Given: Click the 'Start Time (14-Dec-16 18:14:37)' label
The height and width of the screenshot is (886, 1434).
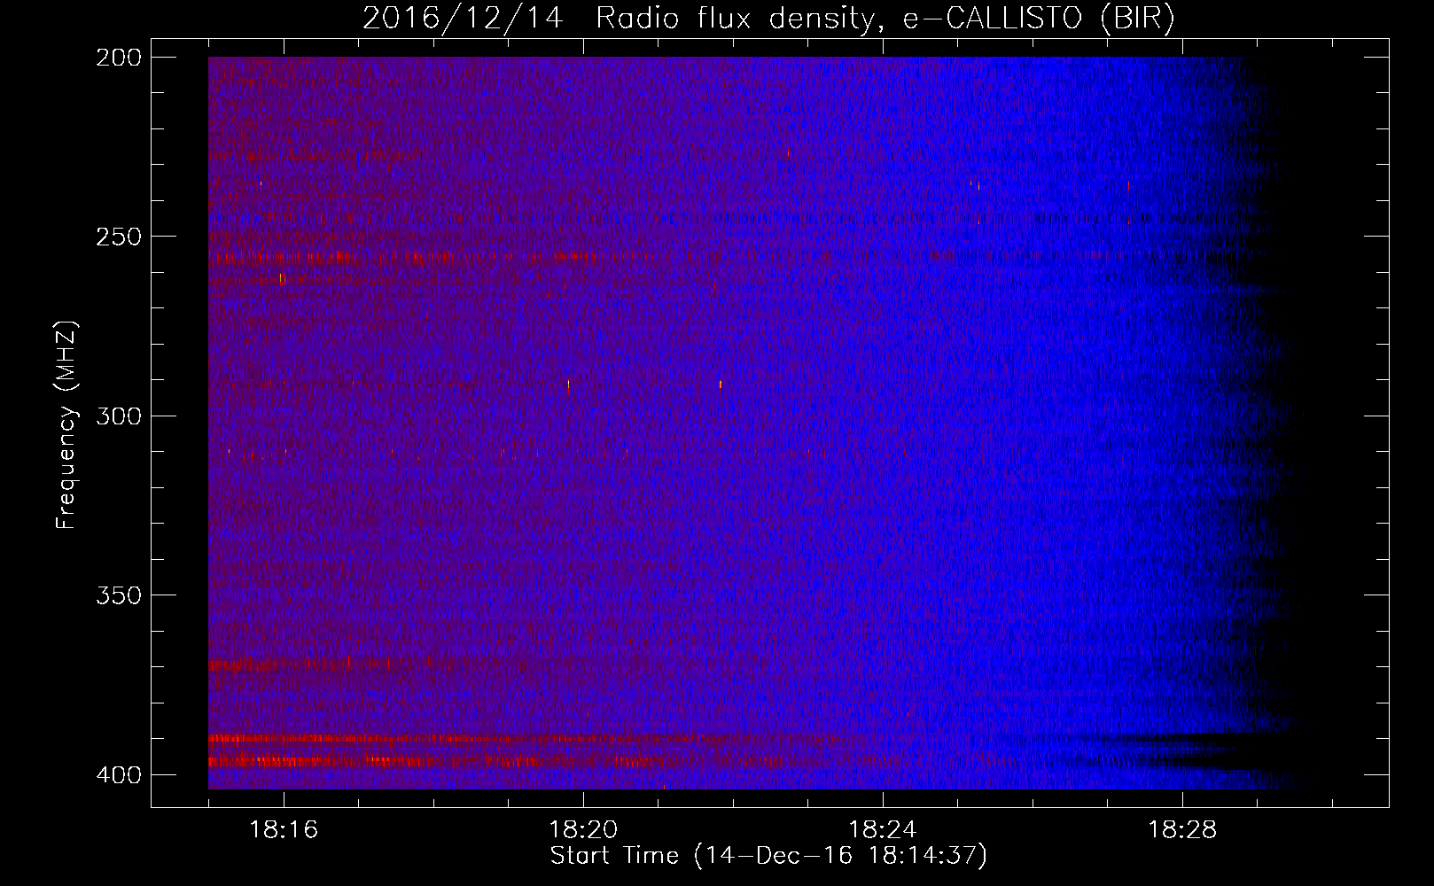Looking at the screenshot, I should (x=768, y=856).
